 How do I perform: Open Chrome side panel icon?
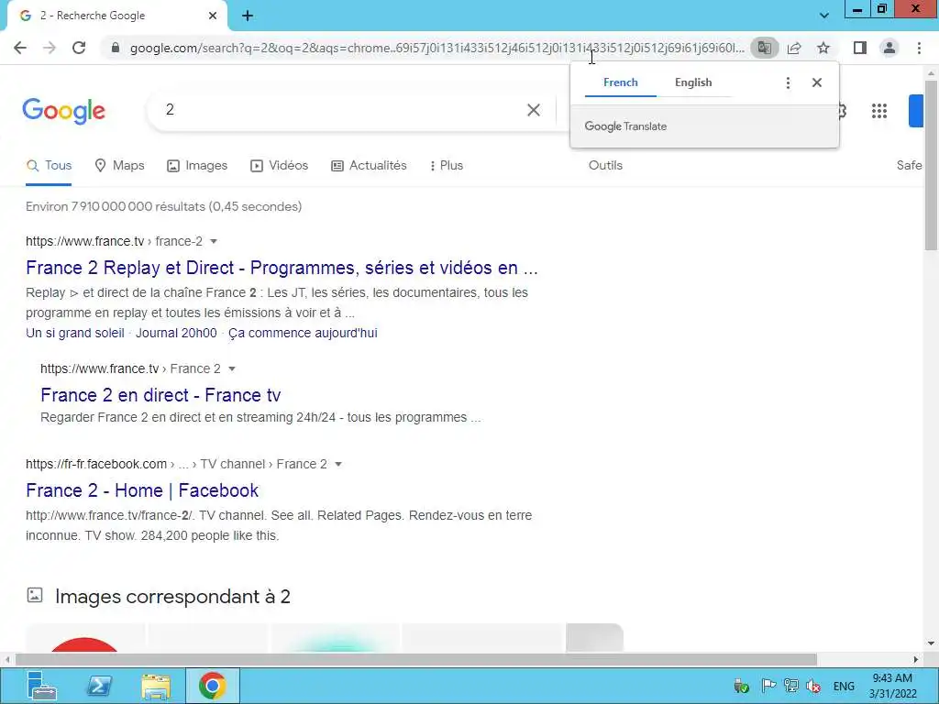pos(860,48)
